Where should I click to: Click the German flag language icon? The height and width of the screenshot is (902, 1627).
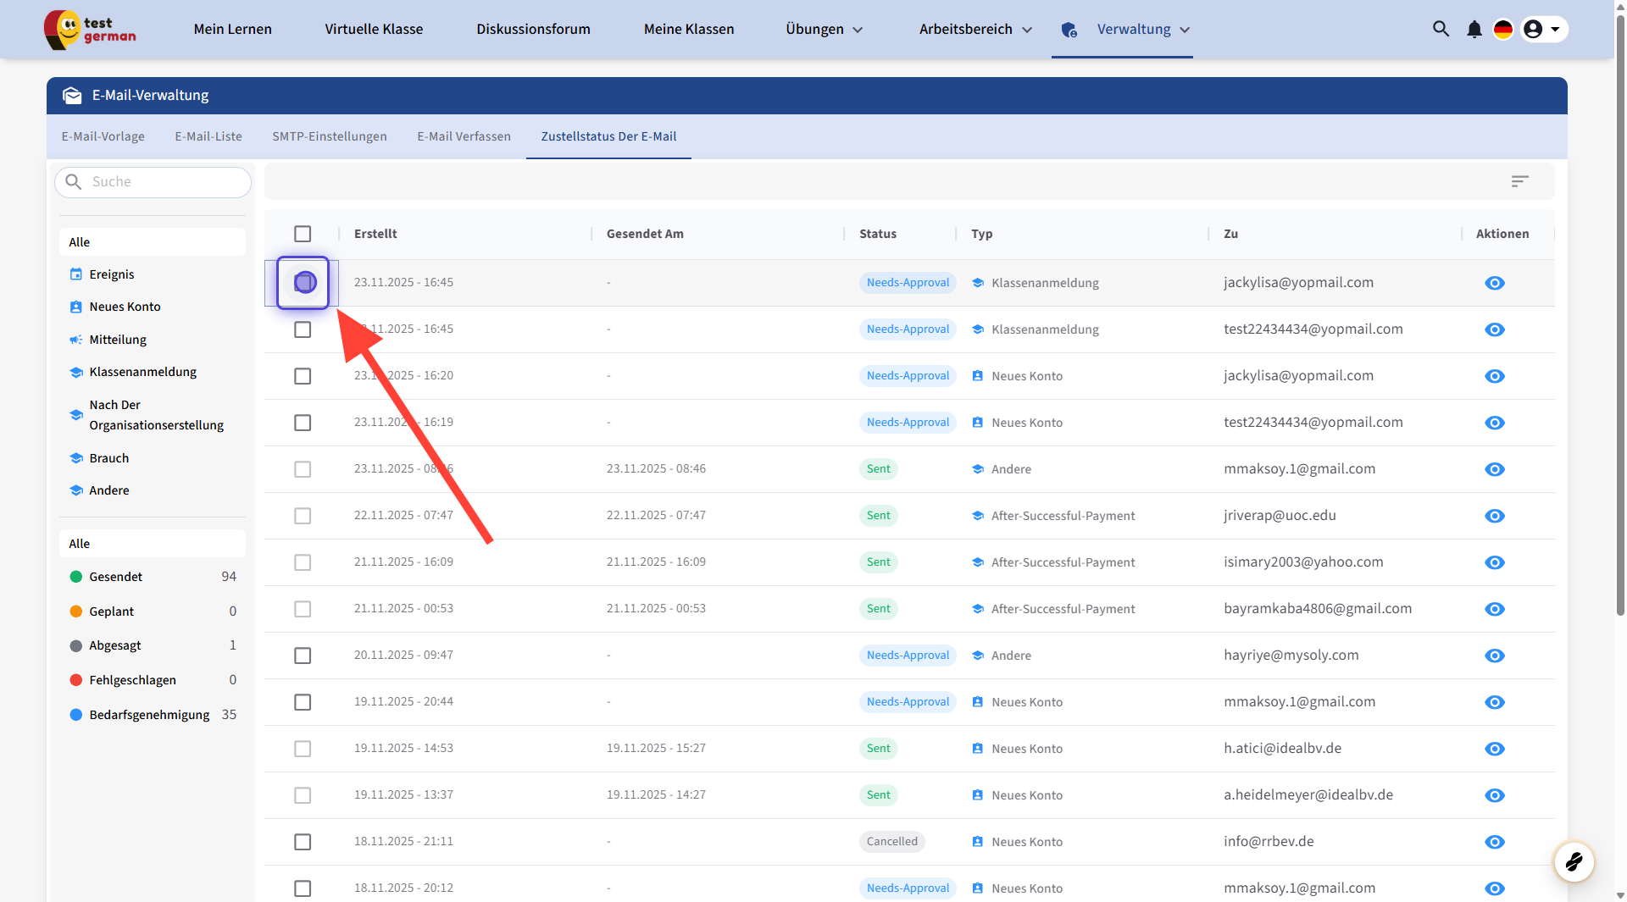[1503, 30]
